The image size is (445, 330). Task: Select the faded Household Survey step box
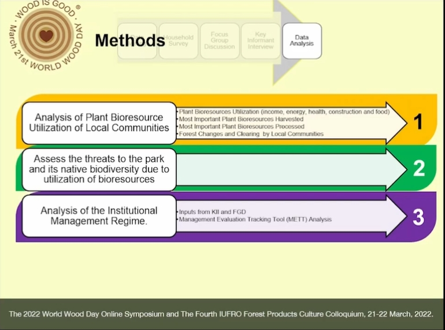179,41
